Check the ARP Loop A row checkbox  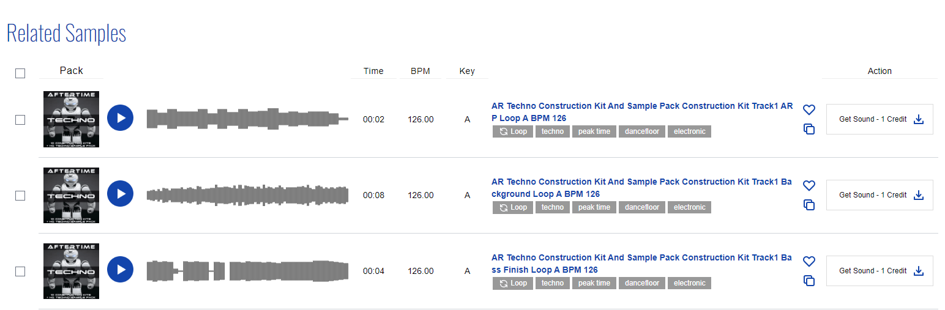[x=20, y=120]
